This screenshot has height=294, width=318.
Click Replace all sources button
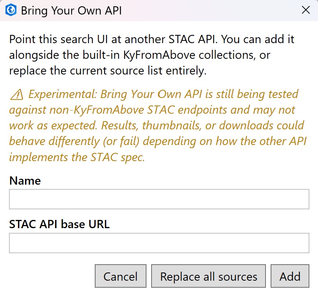click(208, 276)
